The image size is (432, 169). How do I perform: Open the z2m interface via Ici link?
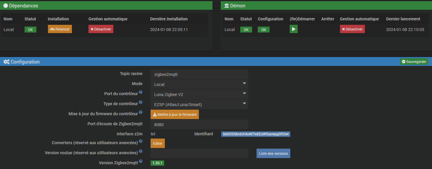click(153, 134)
